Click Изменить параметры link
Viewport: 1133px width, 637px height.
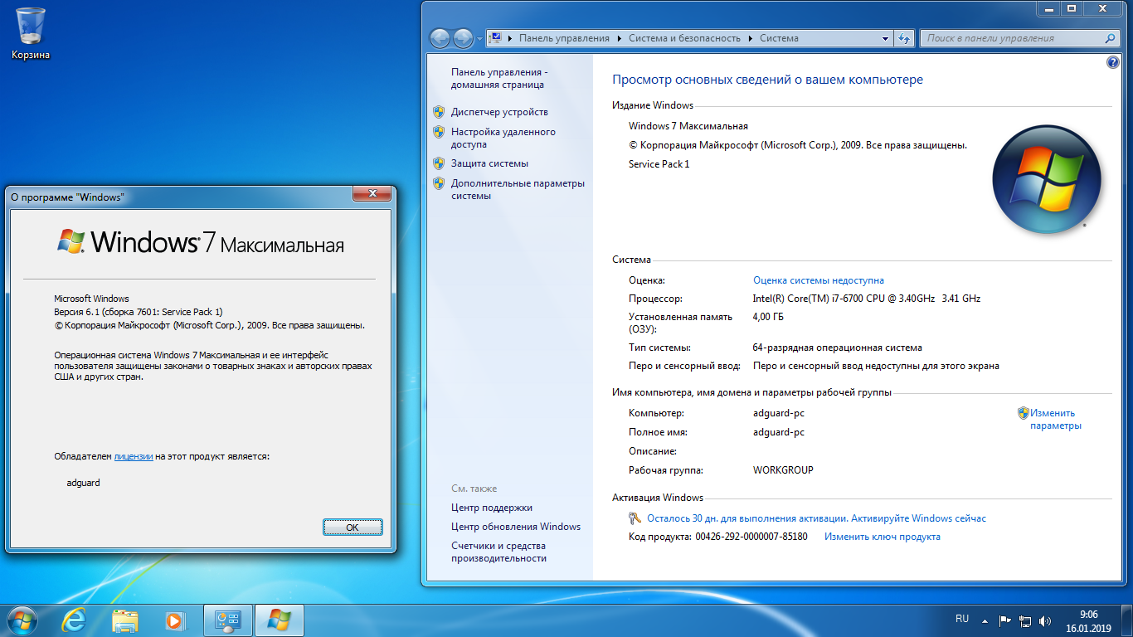click(x=1055, y=419)
